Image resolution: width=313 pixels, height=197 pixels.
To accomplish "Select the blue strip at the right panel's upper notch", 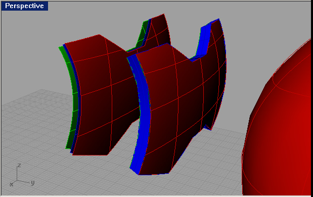I will 204,40.
